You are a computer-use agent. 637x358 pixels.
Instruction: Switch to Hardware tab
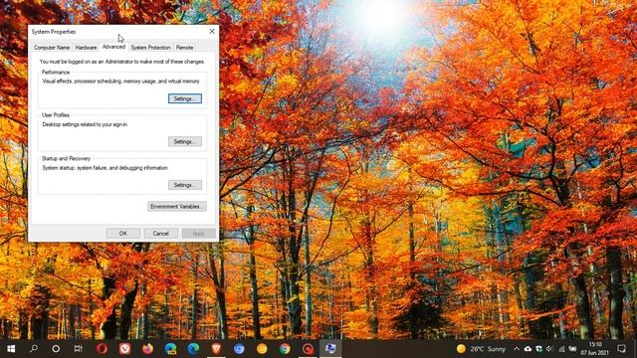(87, 48)
